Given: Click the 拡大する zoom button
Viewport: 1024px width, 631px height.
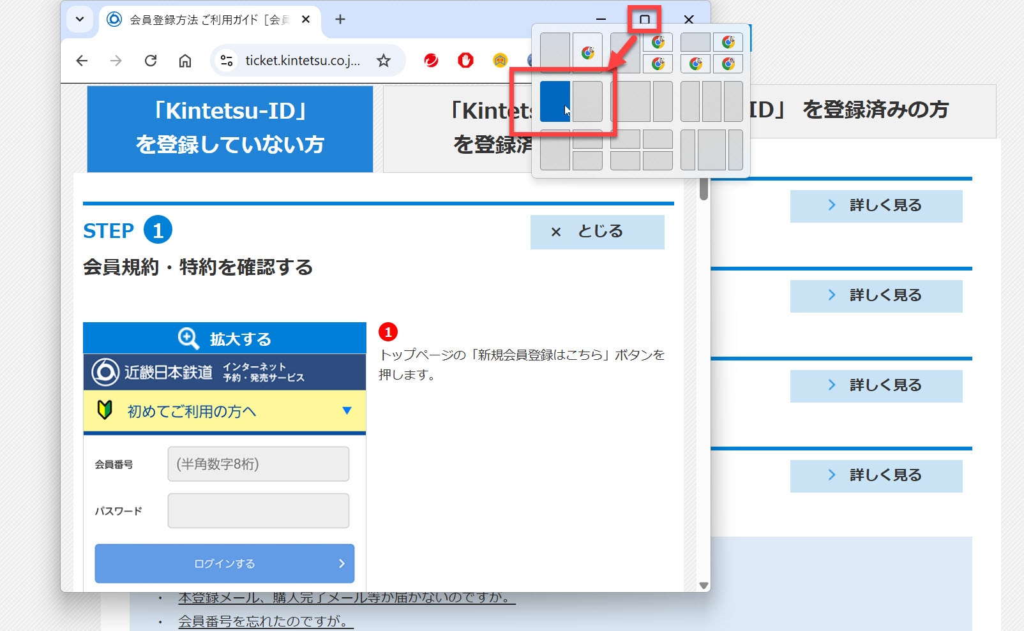Looking at the screenshot, I should pyautogui.click(x=224, y=338).
